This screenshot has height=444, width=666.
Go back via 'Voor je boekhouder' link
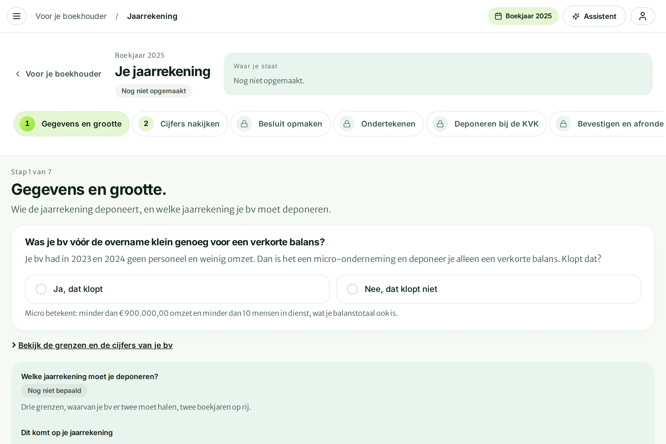click(58, 74)
